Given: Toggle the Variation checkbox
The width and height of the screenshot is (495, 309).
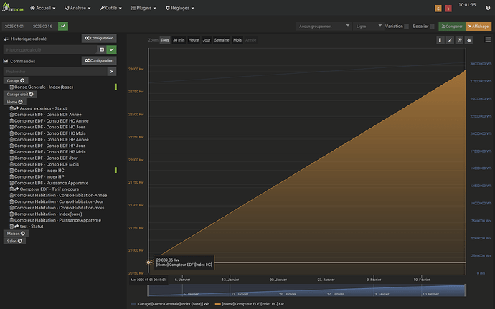Looking at the screenshot, I should tap(406, 27).
